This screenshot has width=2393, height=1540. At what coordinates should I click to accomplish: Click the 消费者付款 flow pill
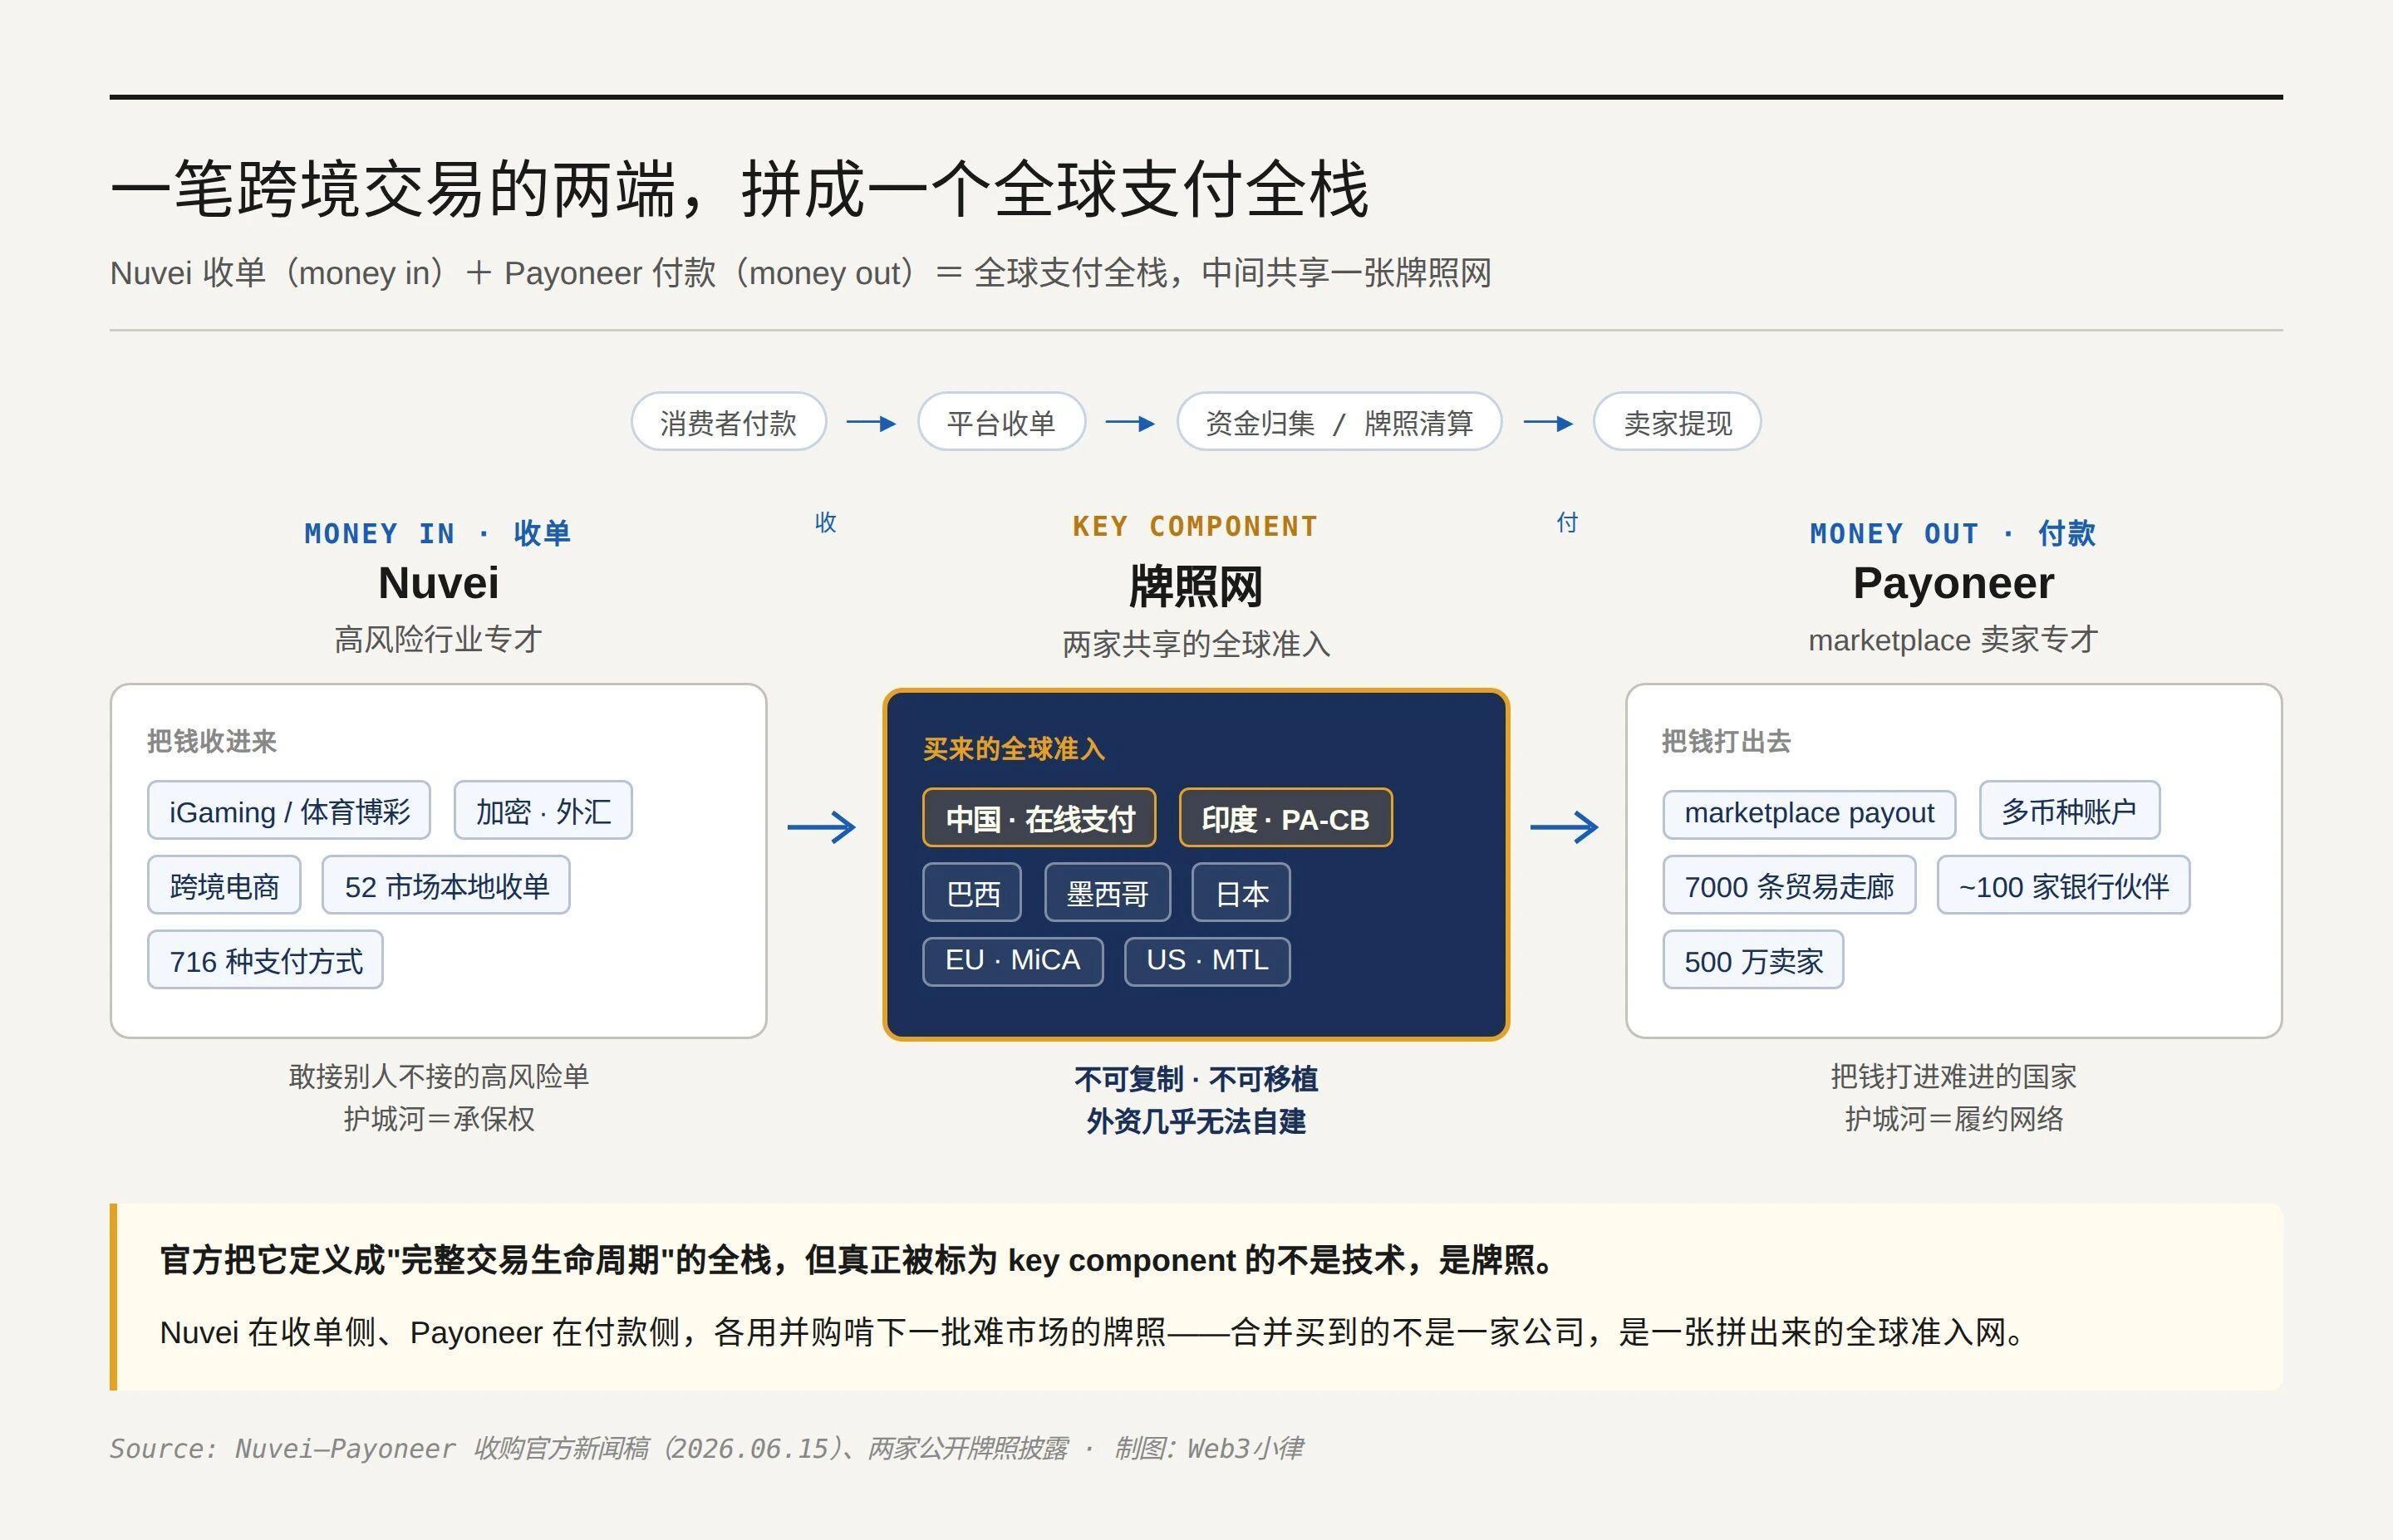pyautogui.click(x=728, y=422)
